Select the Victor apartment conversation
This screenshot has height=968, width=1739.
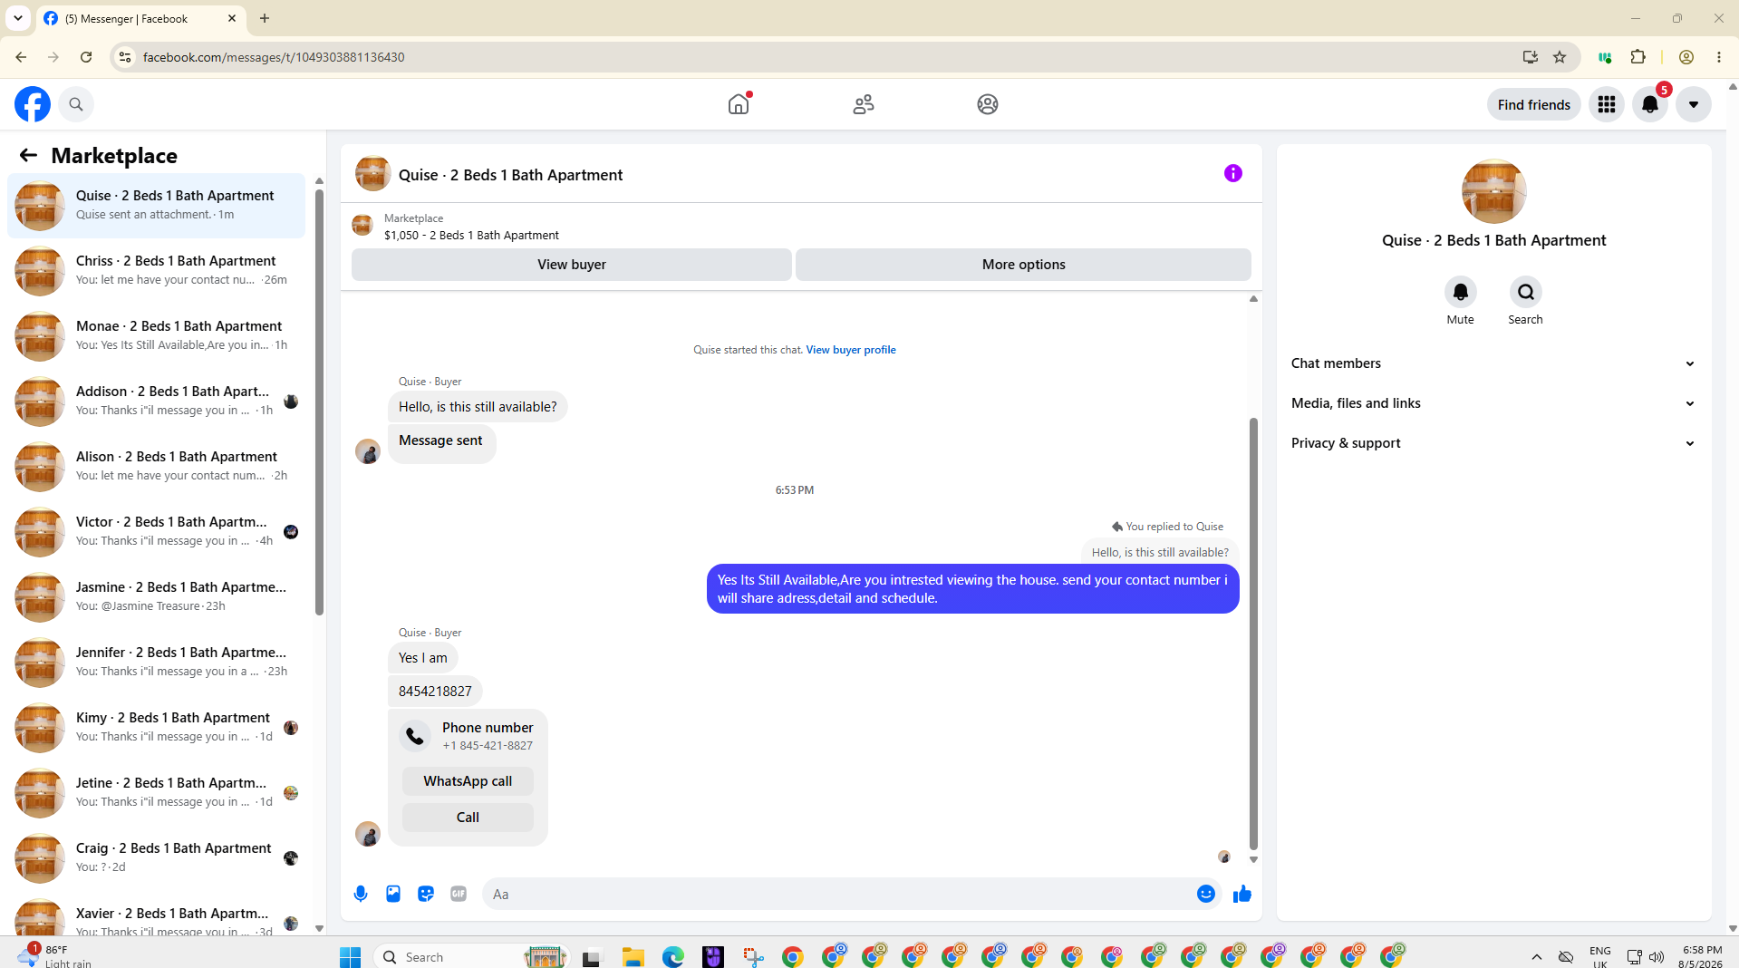[x=156, y=532]
